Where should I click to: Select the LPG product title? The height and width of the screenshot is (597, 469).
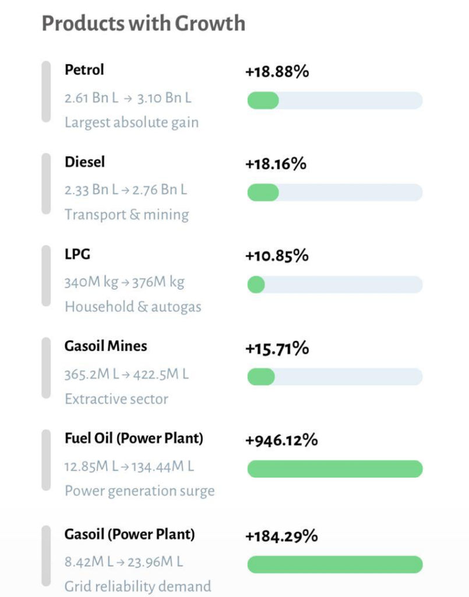(x=77, y=254)
